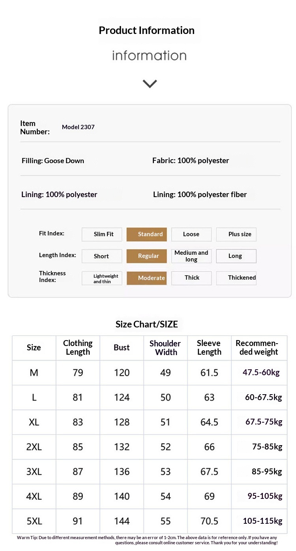Viewport: 296px width, 551px height.
Task: Select the highlighted Regular length option
Action: [147, 256]
